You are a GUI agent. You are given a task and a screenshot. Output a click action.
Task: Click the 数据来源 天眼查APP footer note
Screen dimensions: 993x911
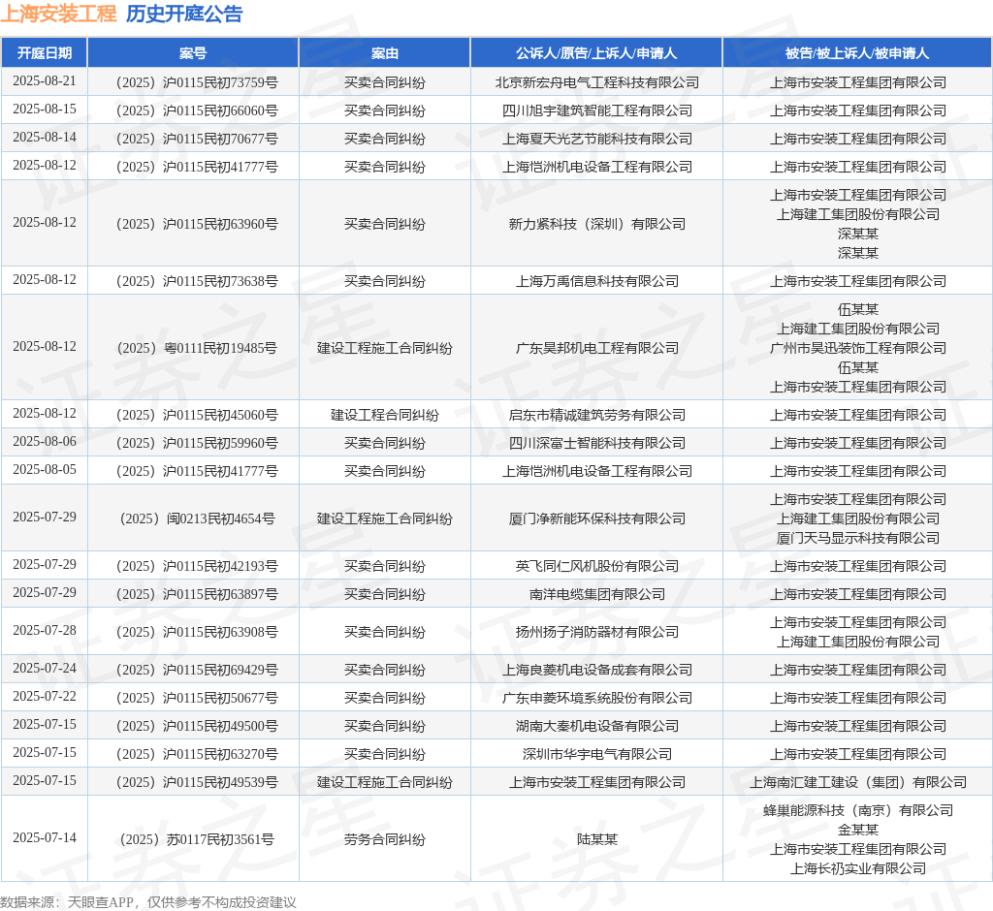[x=148, y=901]
